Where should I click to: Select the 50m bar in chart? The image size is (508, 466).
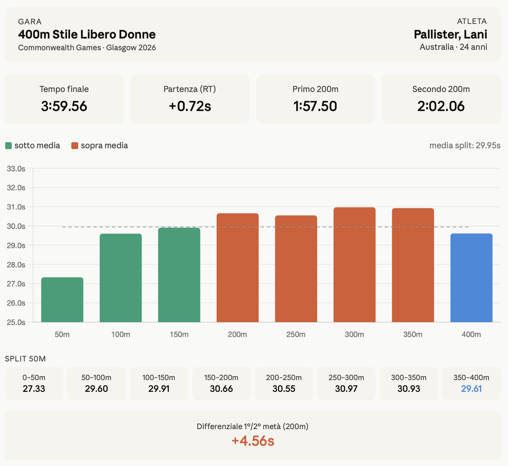point(62,300)
